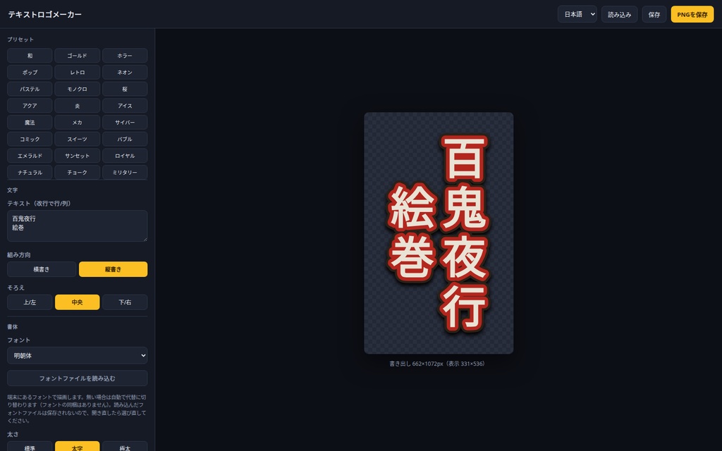Select the モノクロ preset
The height and width of the screenshot is (451, 722).
pyautogui.click(x=78, y=89)
